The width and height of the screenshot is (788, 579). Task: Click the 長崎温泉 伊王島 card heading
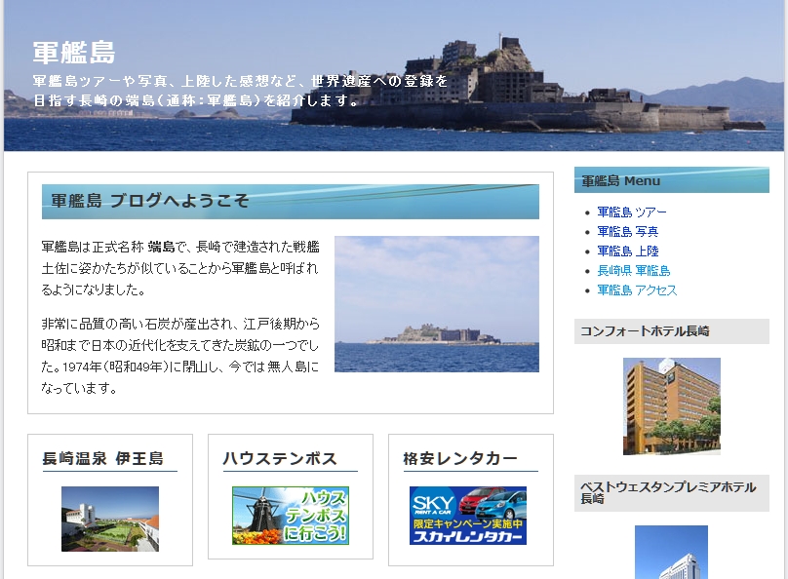(103, 458)
